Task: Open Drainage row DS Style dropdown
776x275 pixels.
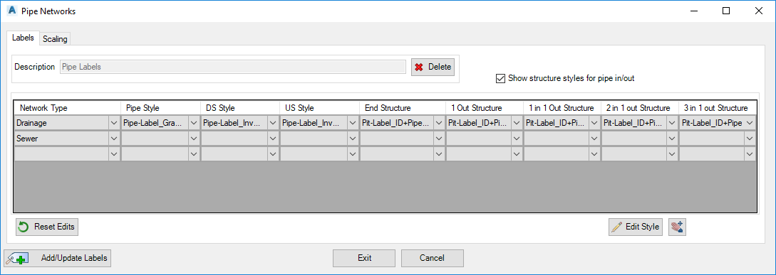Action: pyautogui.click(x=273, y=123)
